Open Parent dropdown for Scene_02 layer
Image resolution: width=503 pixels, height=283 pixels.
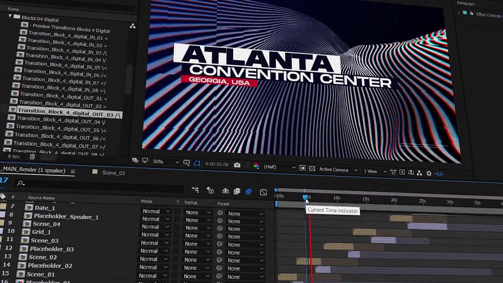(x=245, y=260)
